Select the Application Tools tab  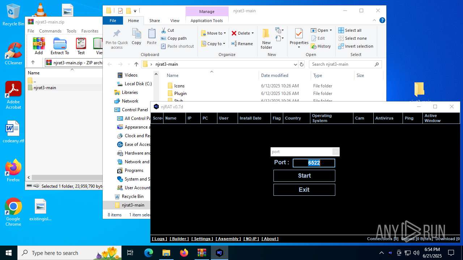[x=207, y=21]
